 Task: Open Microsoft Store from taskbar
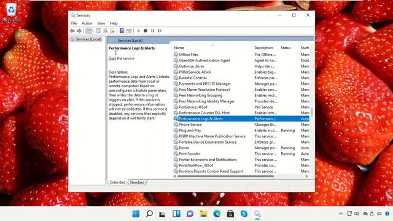coord(230,214)
